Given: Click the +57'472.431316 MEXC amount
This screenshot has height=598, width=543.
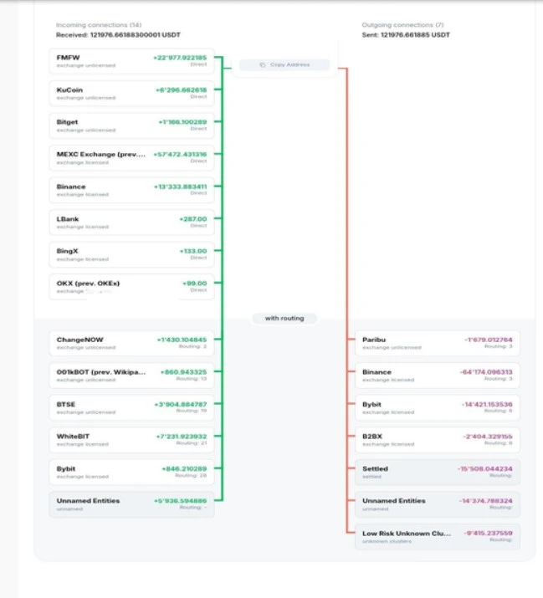Looking at the screenshot, I should 180,155.
